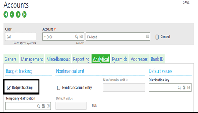The height and width of the screenshot is (113, 198).
Task: Switch to the General tab
Action: coord(11,59)
